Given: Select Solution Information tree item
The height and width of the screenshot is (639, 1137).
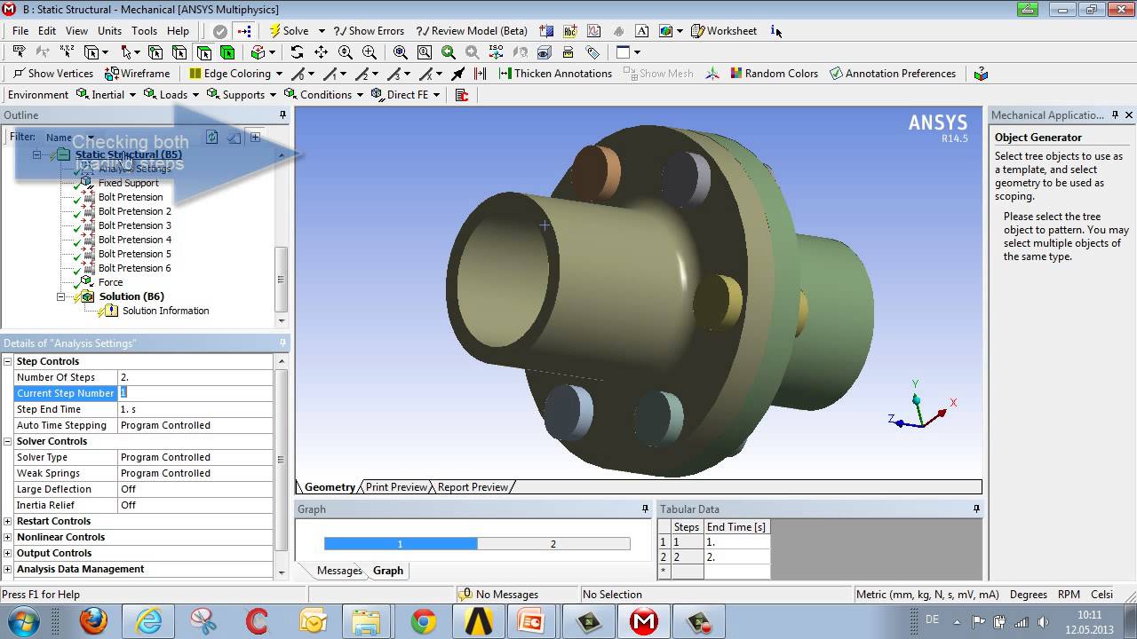Looking at the screenshot, I should coord(166,311).
